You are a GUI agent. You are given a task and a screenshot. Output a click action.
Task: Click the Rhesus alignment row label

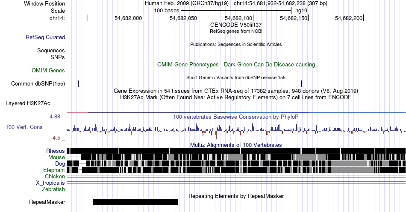point(56,151)
